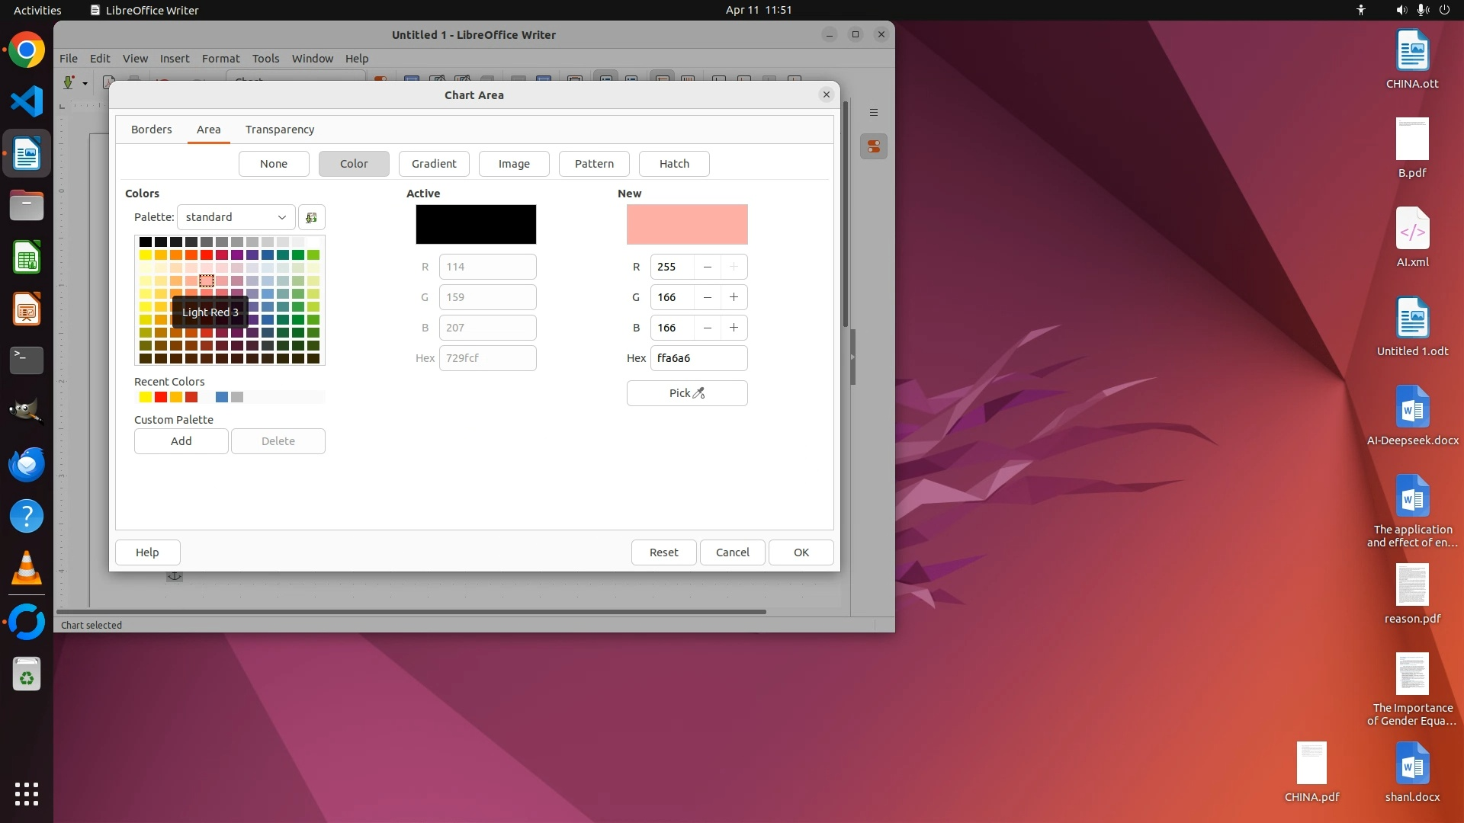Click the new color Hex input field
The width and height of the screenshot is (1464, 823).
(x=698, y=358)
